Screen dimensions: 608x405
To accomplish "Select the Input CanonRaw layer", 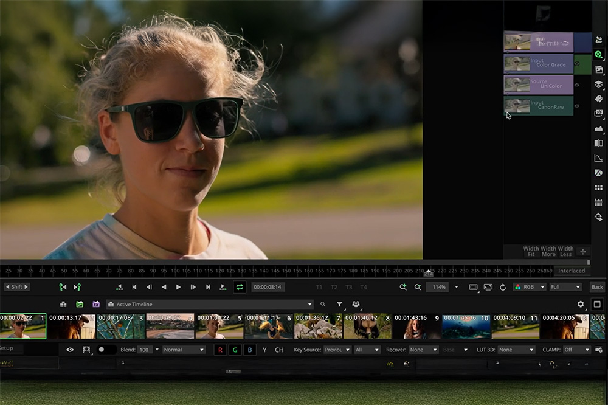I will pos(538,106).
